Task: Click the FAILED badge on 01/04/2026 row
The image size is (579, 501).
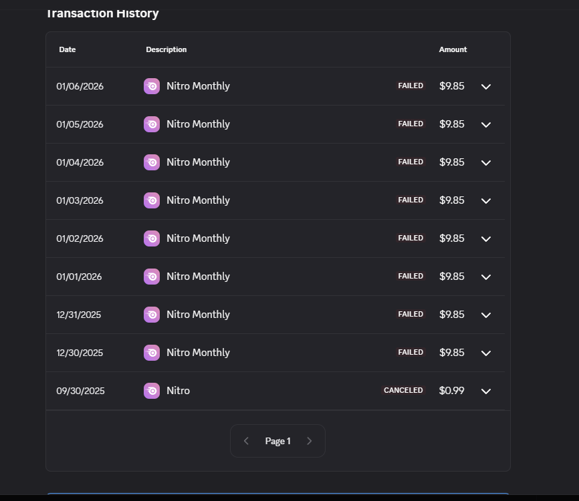Action: click(x=411, y=162)
